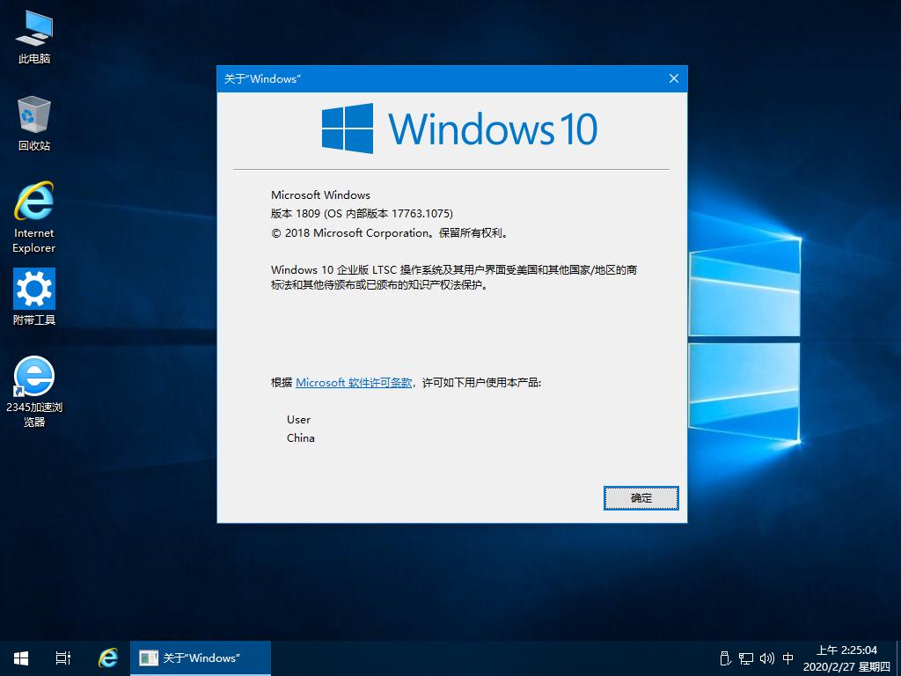
Task: Click the China organization text
Action: click(x=301, y=438)
